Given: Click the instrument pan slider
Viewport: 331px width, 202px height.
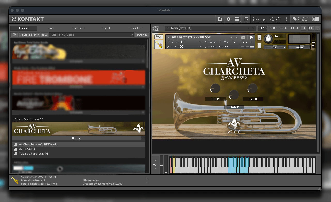Looking at the screenshot, I should pyautogui.click(x=275, y=47).
